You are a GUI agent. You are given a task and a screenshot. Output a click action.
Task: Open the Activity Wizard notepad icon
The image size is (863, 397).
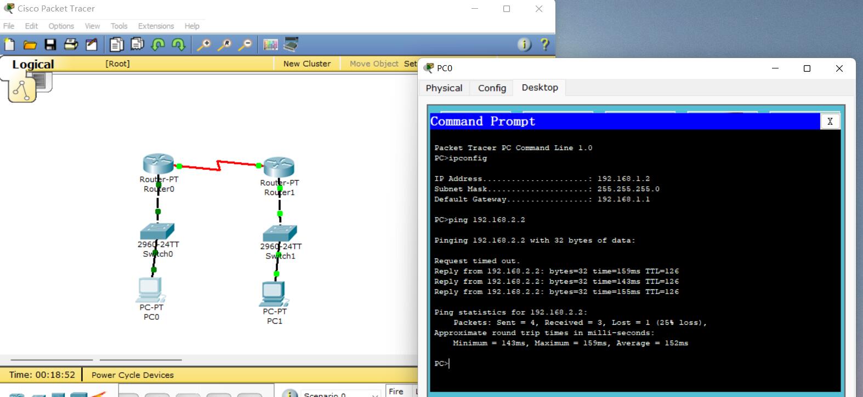[x=92, y=45]
